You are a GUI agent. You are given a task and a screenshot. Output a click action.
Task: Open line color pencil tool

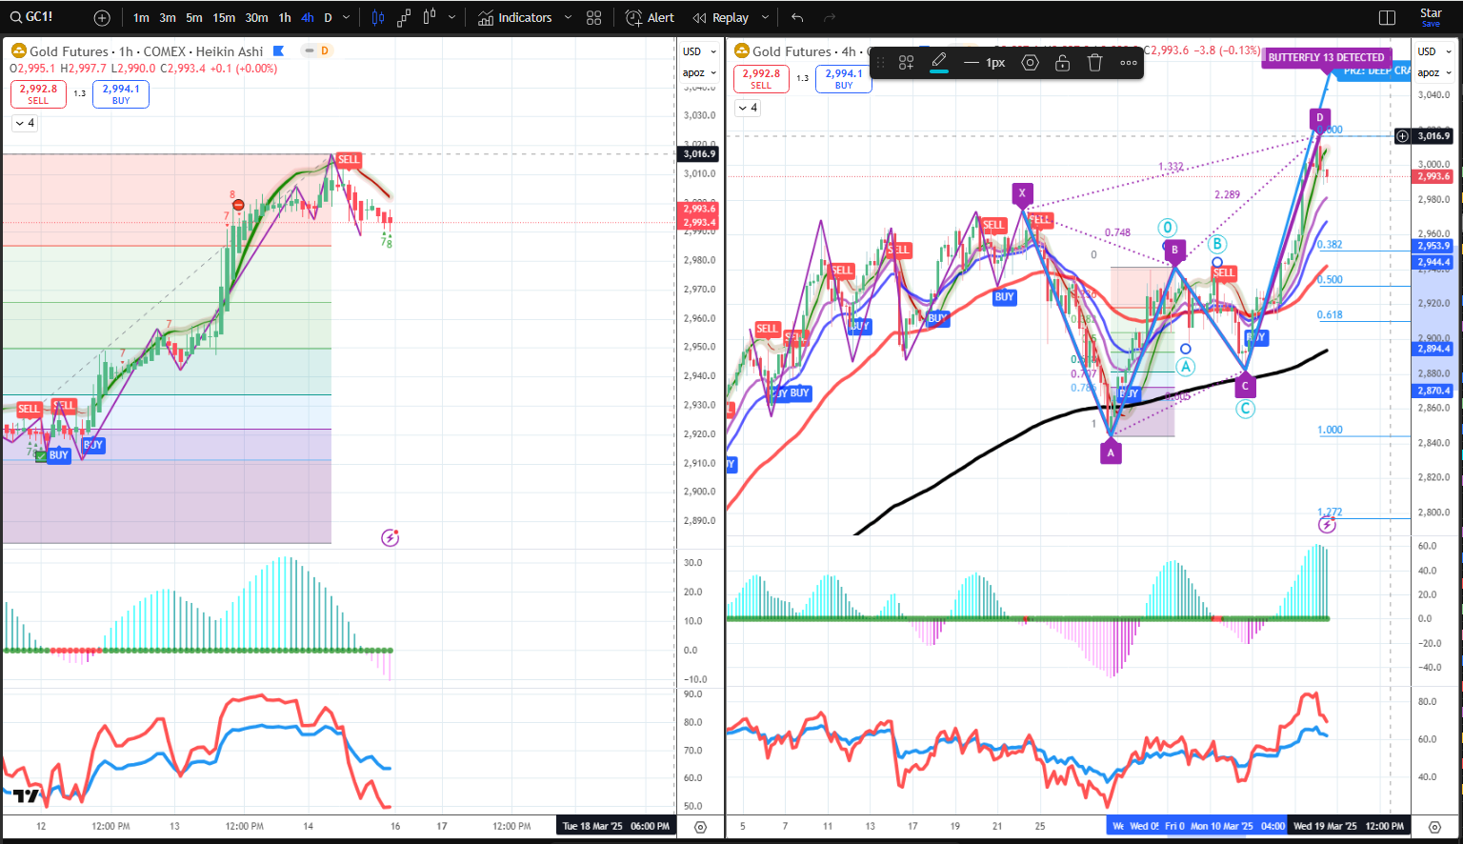coord(939,62)
